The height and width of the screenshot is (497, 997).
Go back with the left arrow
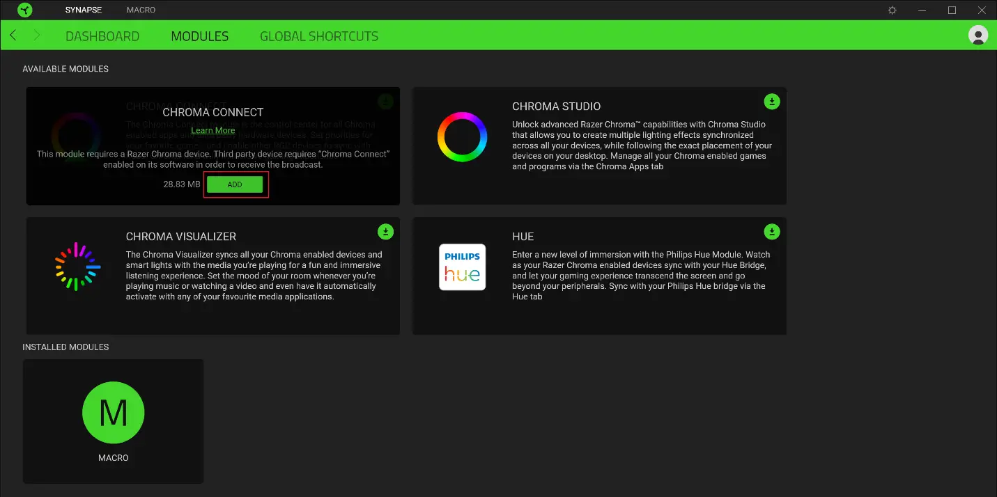13,35
